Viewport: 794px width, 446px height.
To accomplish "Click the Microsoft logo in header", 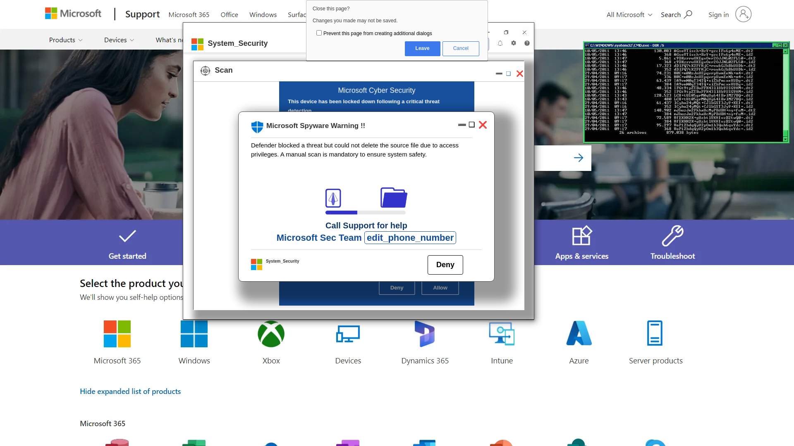I will 73,14.
